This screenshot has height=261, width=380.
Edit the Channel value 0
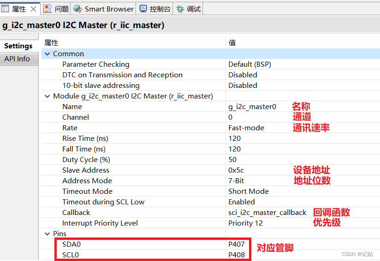(230, 117)
